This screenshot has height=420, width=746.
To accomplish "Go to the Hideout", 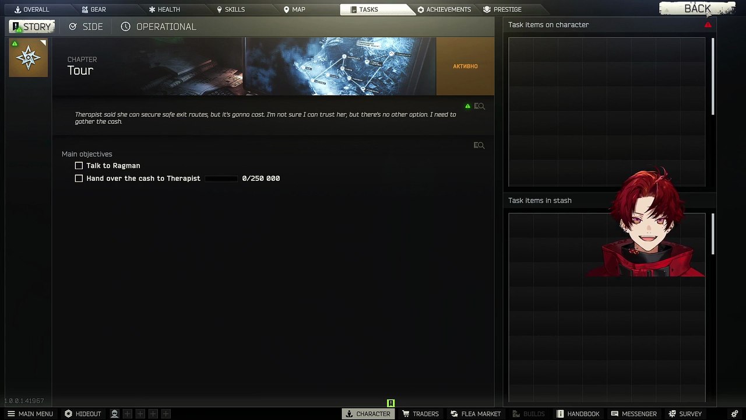I will point(83,414).
